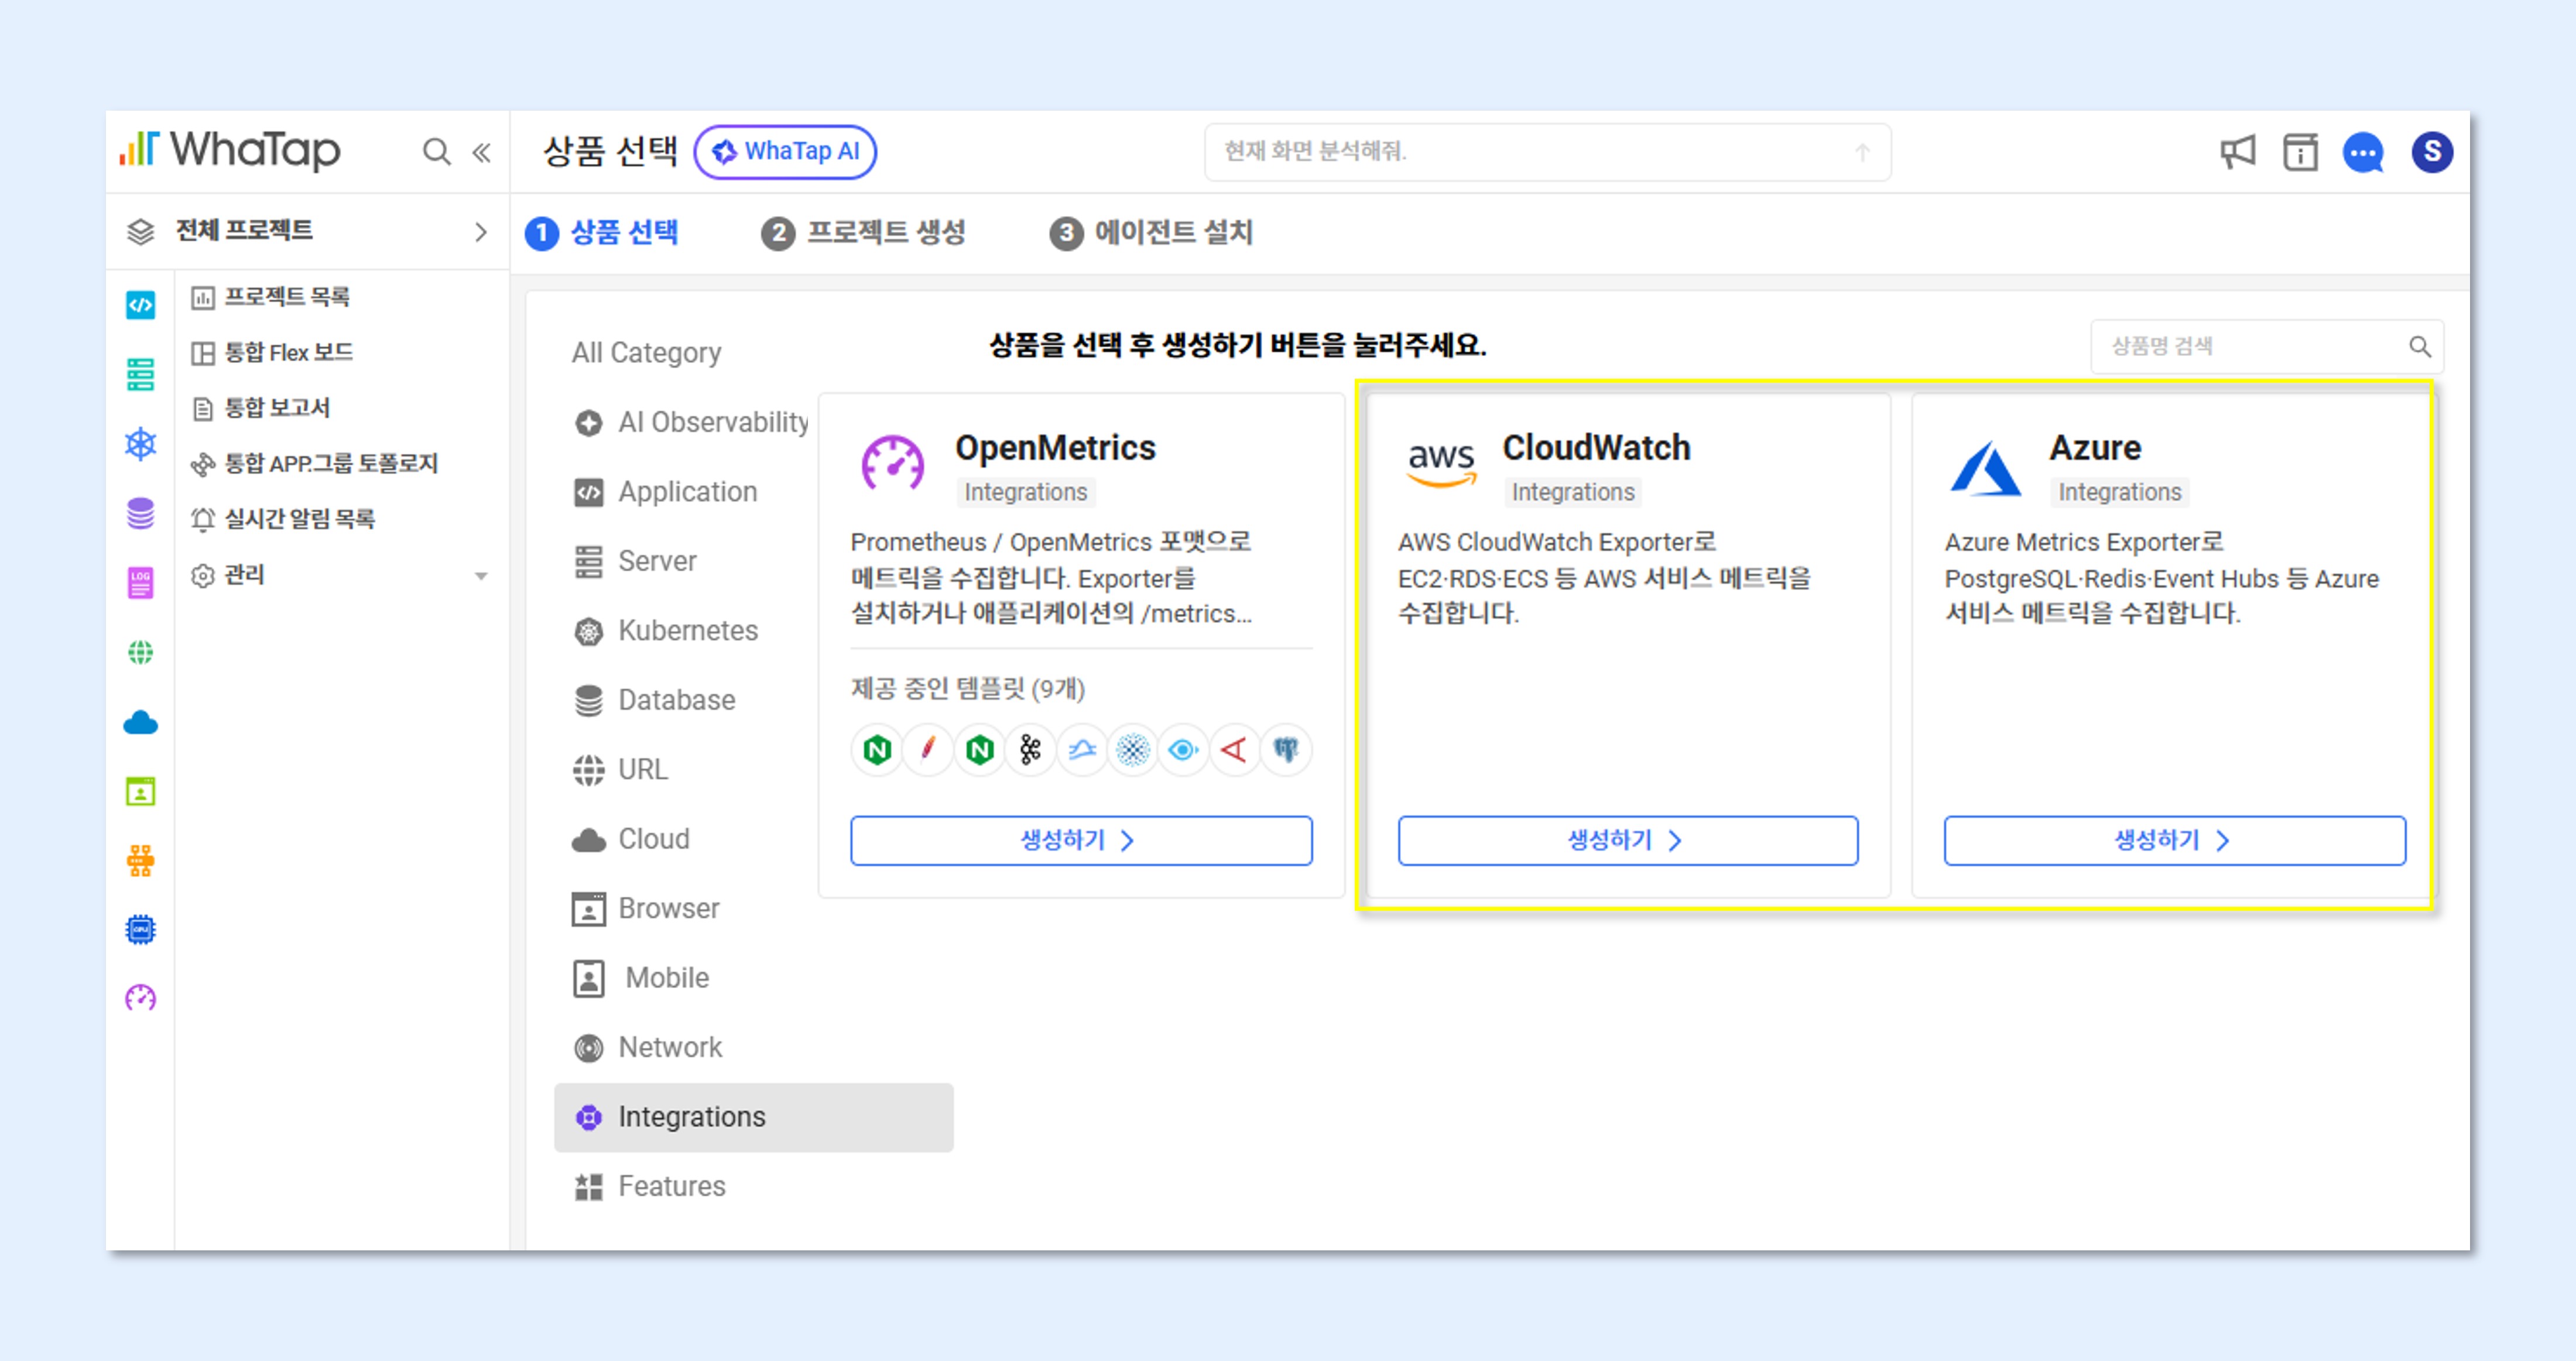2576x1361 pixels.
Task: Select the blue eye template icon
Action: point(1183,749)
